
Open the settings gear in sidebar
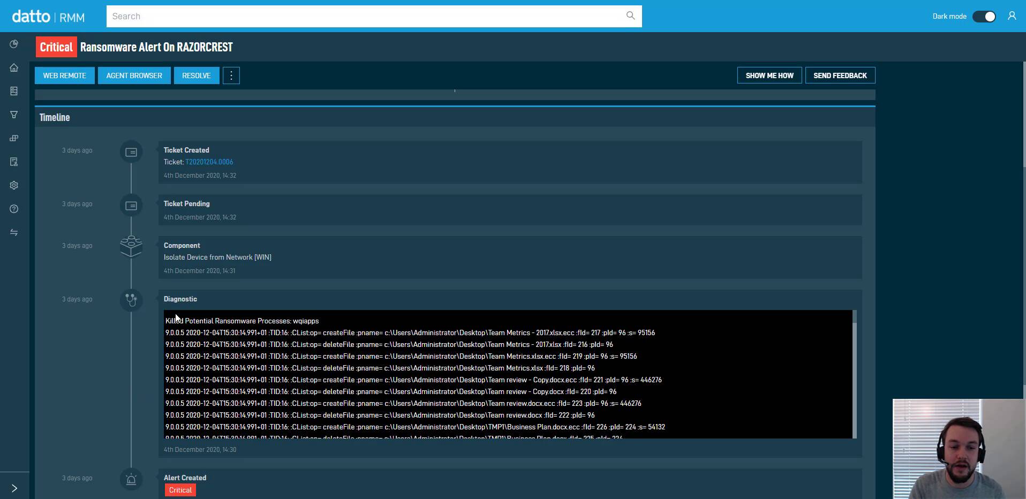pos(14,185)
